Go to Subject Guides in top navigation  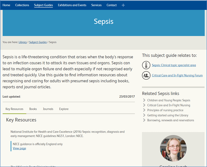pos(44,5)
